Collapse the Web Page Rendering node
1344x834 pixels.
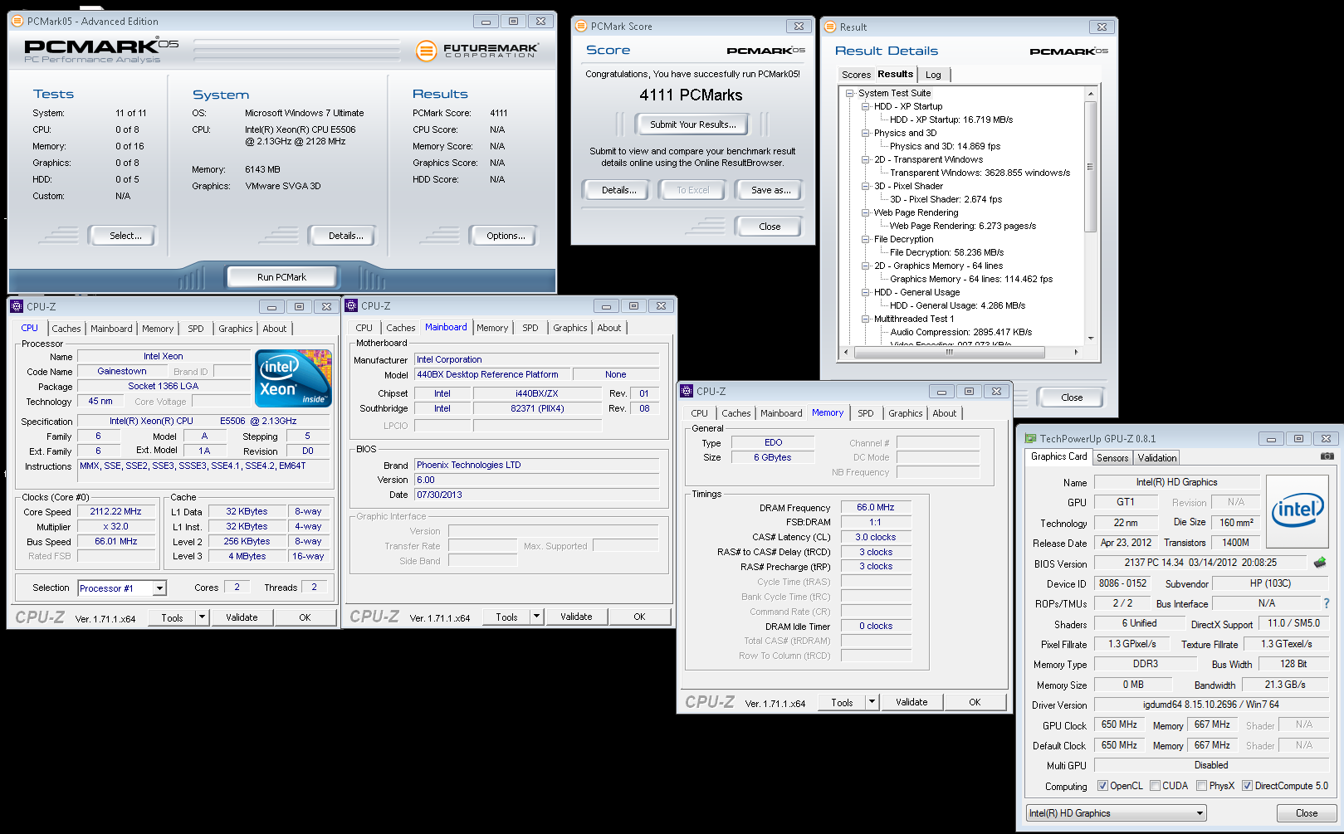[865, 212]
